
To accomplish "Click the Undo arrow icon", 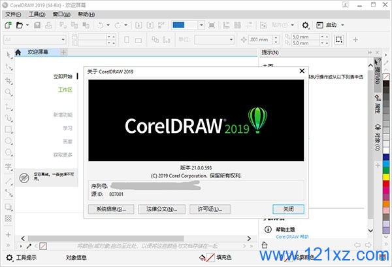I will [100, 25].
